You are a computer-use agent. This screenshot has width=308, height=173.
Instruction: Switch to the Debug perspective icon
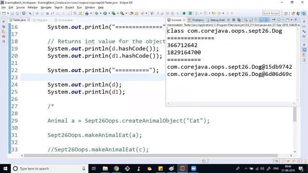tap(304, 13)
